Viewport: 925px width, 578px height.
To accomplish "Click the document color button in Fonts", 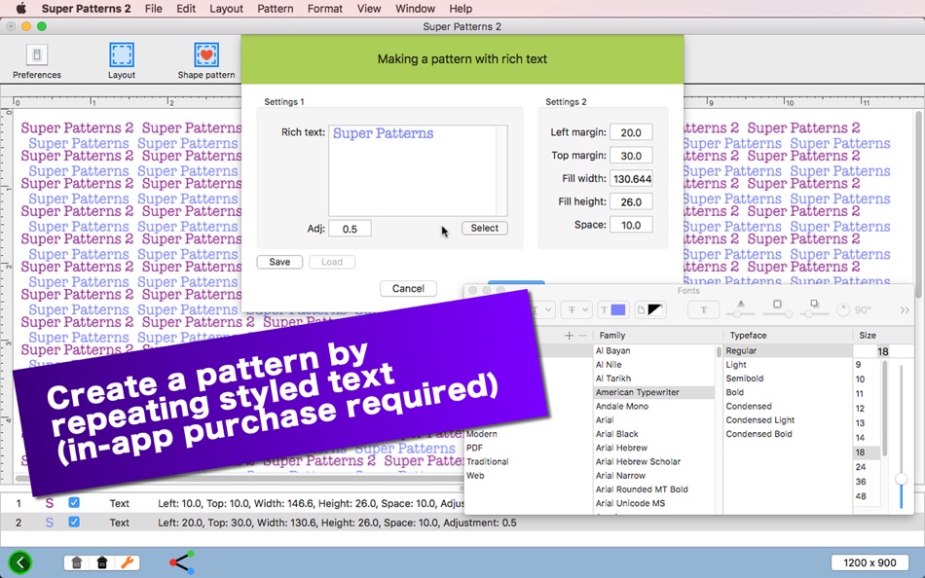I will click(x=649, y=309).
